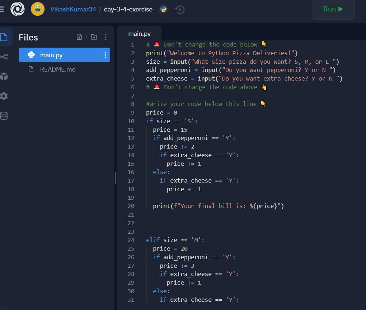Open the VikashKumar34 user avatar

[38, 9]
